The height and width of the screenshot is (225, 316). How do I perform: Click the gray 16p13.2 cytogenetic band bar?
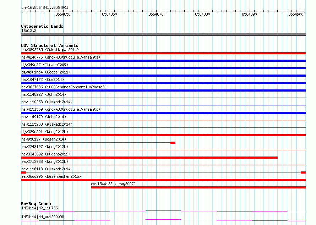point(163,34)
